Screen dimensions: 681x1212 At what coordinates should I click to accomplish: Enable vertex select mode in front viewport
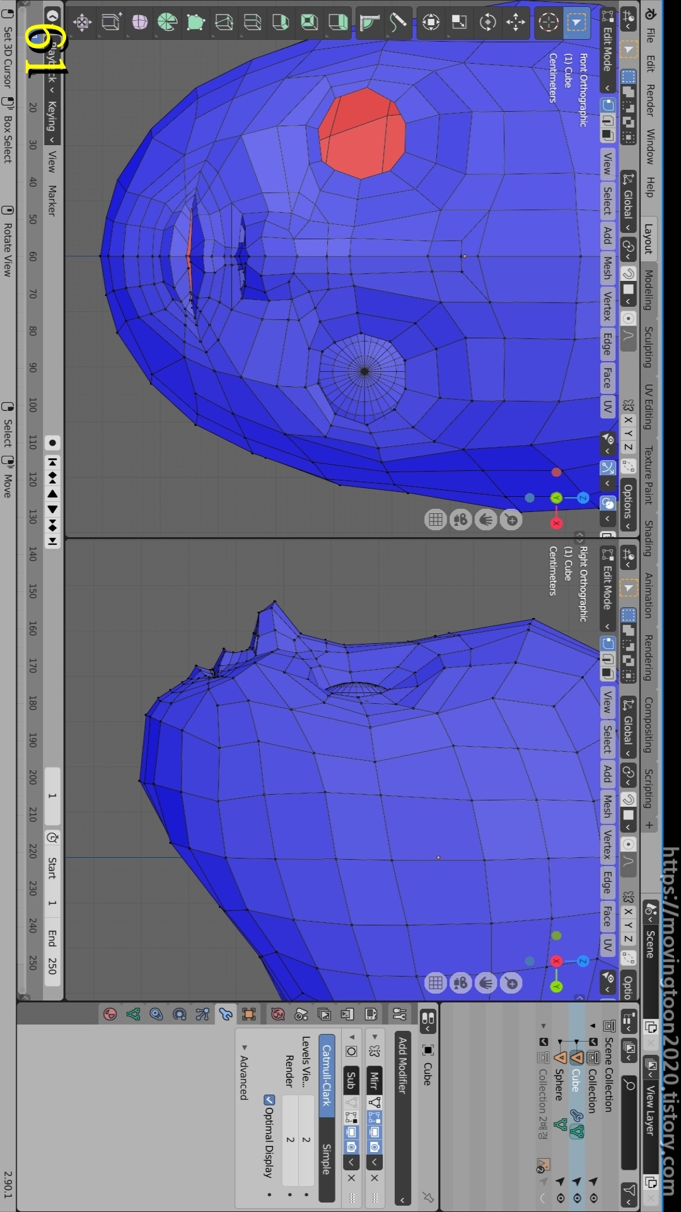point(607,105)
